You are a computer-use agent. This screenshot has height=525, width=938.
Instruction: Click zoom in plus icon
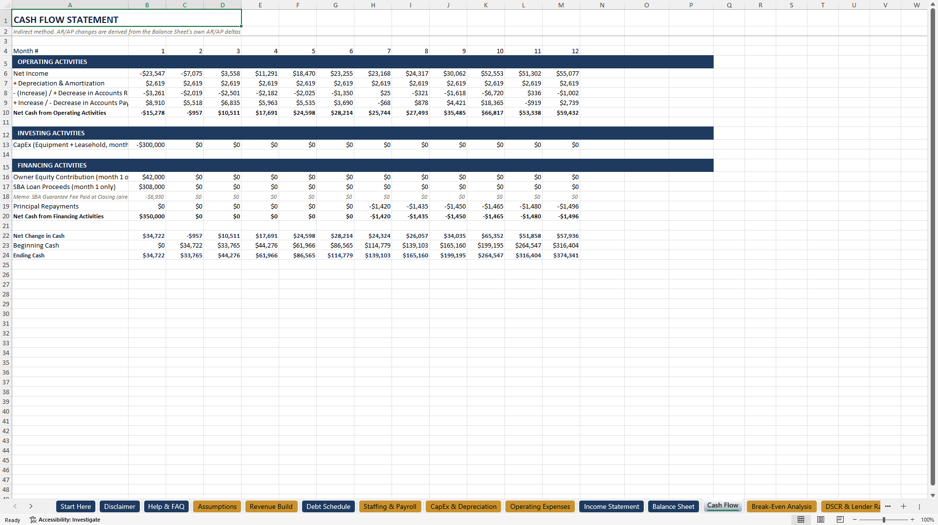click(913, 520)
